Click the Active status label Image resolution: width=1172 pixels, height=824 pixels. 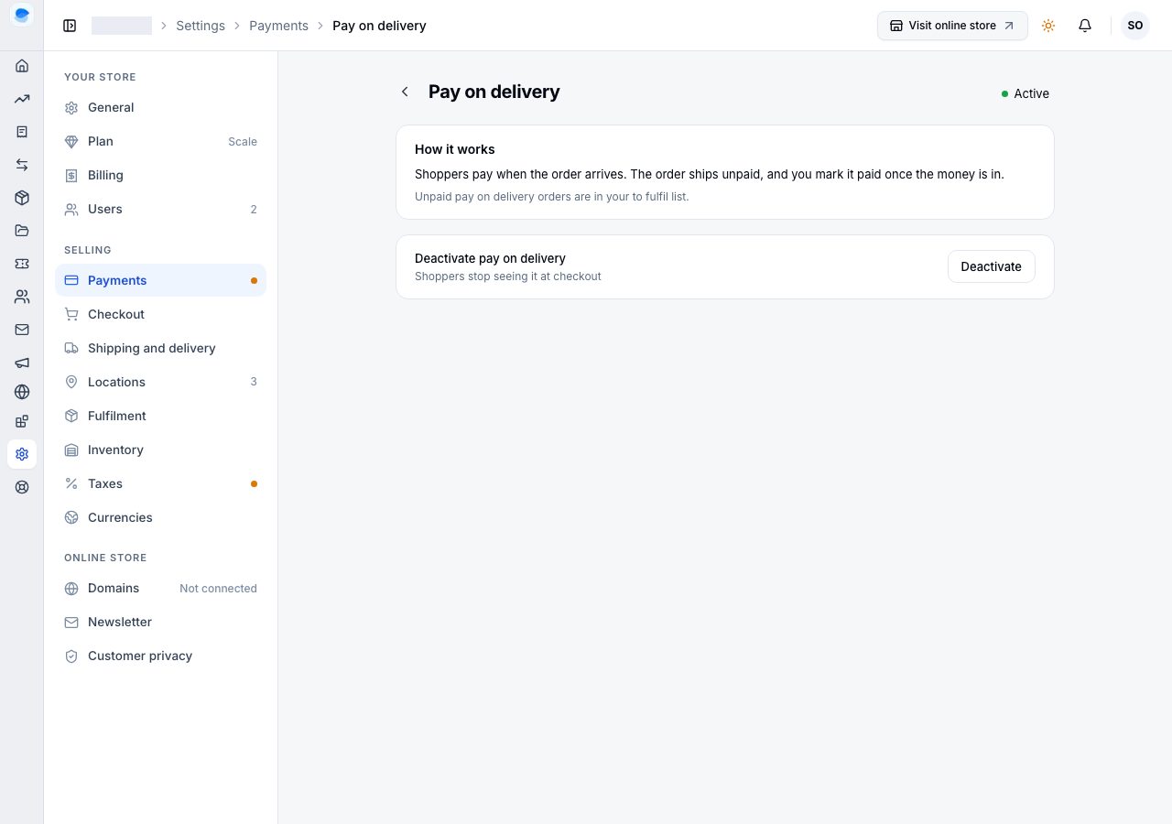click(1025, 93)
